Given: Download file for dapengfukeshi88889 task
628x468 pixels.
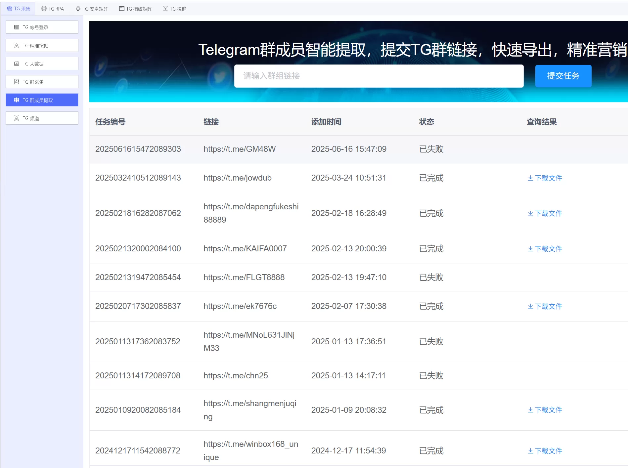Looking at the screenshot, I should pos(545,213).
